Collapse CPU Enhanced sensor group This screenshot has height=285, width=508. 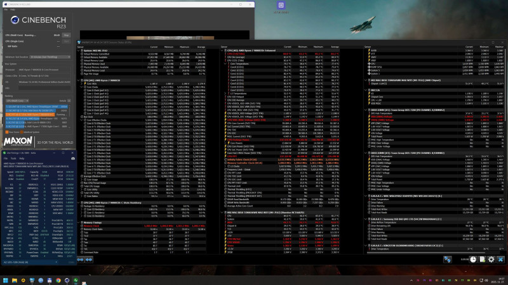click(222, 51)
